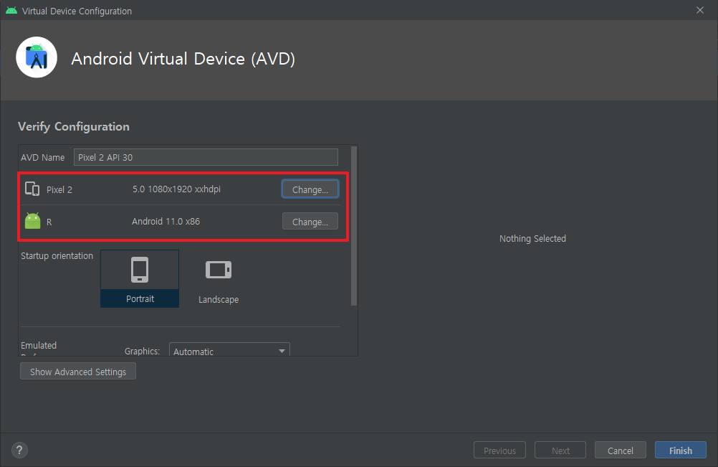Click the 'AVD Name' label
This screenshot has height=467, width=718.
(x=42, y=157)
